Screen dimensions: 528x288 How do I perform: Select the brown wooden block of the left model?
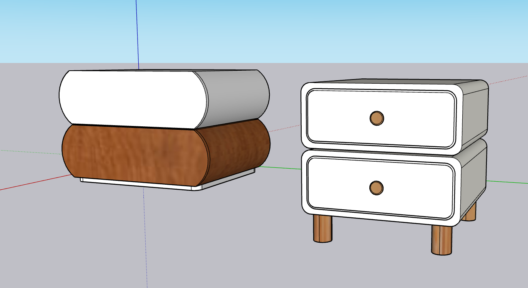[134, 154]
